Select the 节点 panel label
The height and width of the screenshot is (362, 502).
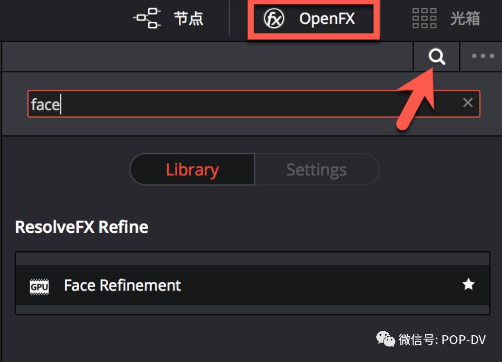pos(189,18)
